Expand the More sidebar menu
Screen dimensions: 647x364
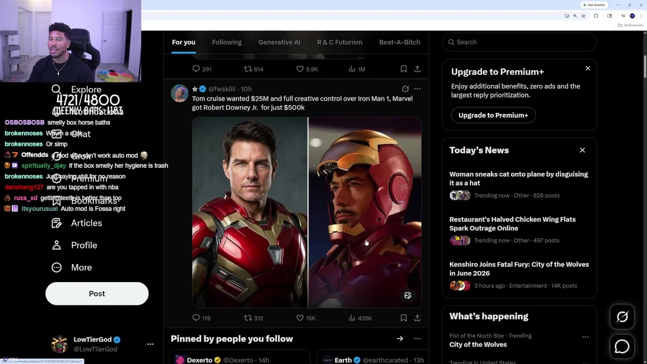click(81, 267)
